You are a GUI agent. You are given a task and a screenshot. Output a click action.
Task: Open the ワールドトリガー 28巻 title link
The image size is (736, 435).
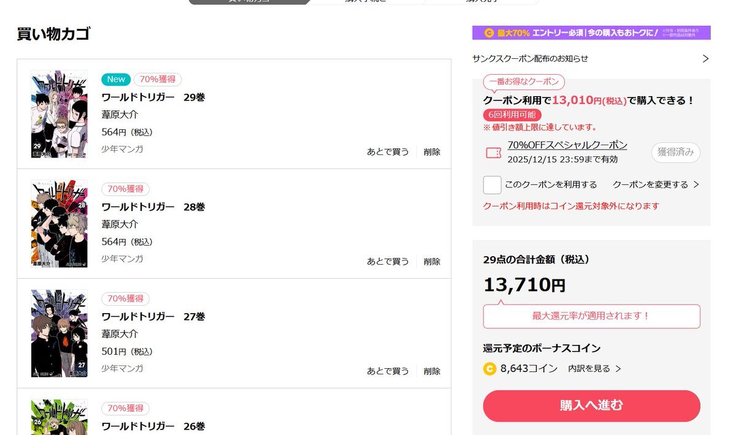pos(153,207)
